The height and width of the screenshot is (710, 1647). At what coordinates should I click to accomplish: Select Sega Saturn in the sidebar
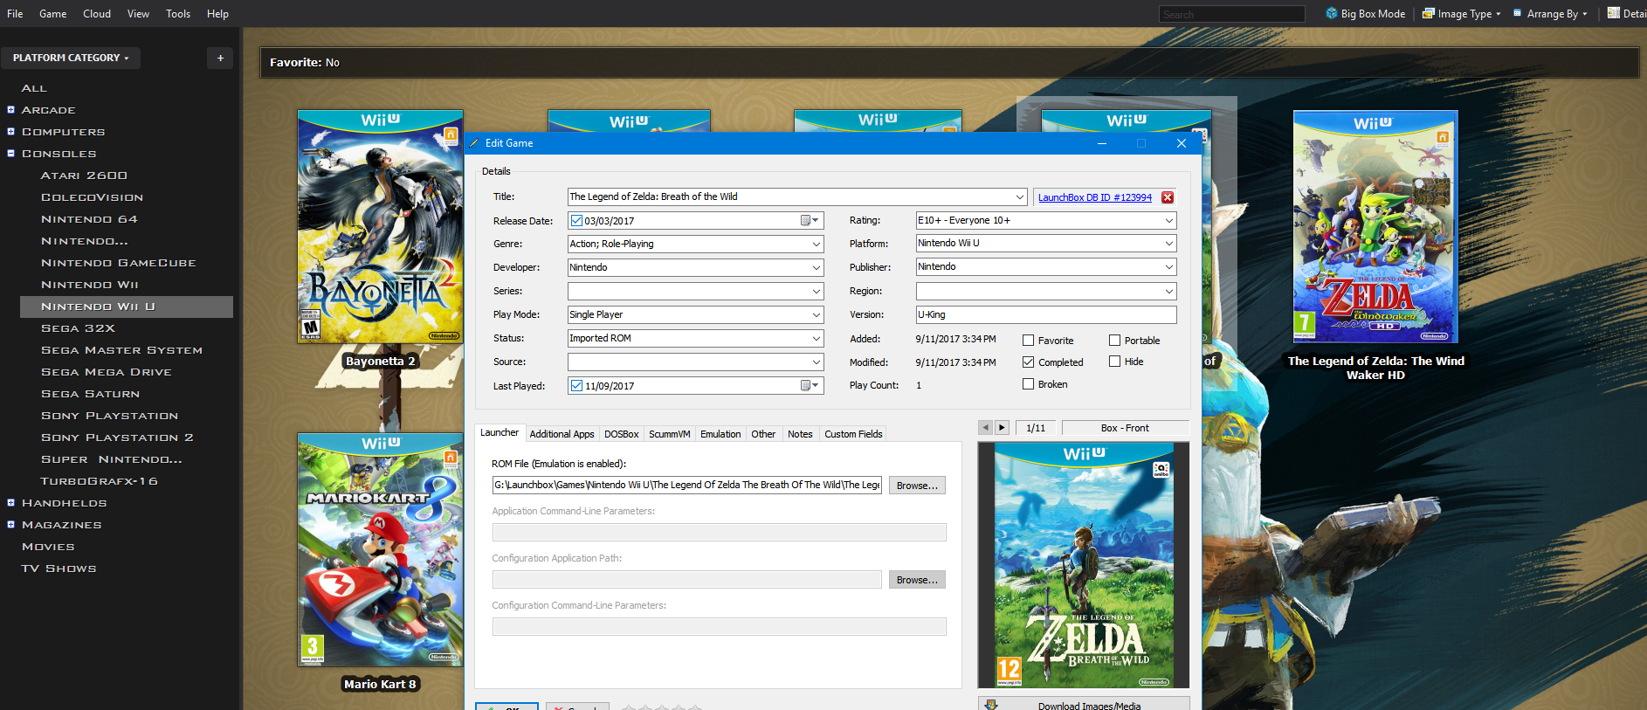(x=91, y=394)
